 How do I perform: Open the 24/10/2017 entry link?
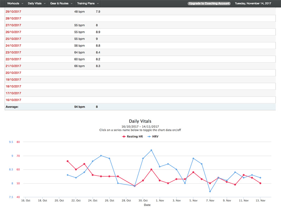[13, 46]
